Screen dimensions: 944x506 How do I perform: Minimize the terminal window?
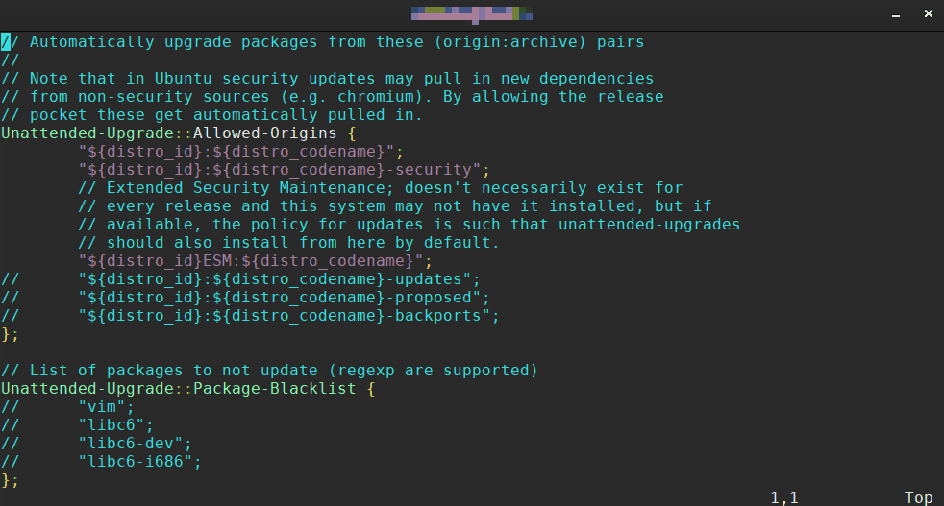(x=862, y=13)
